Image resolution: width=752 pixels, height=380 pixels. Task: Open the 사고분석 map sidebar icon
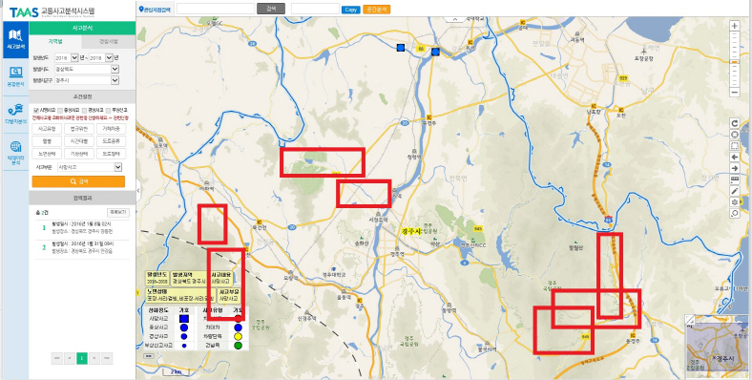[15, 40]
